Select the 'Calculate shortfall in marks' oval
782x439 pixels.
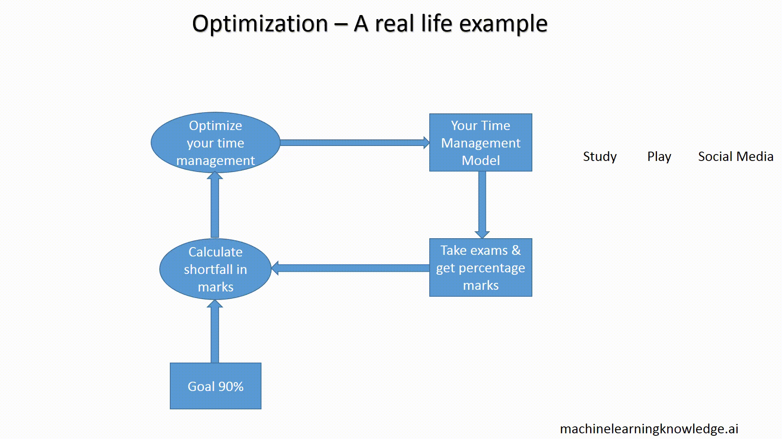click(x=215, y=269)
